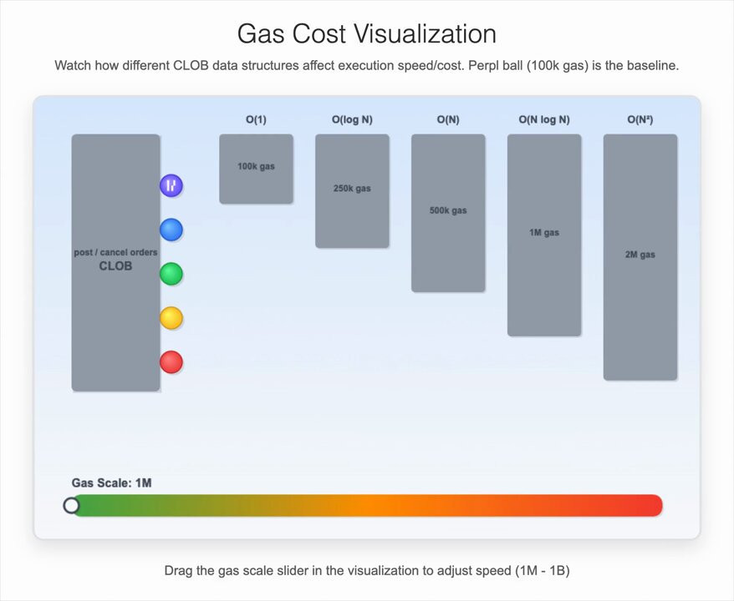Select the 100k gas block
734x601 pixels.
(x=256, y=169)
